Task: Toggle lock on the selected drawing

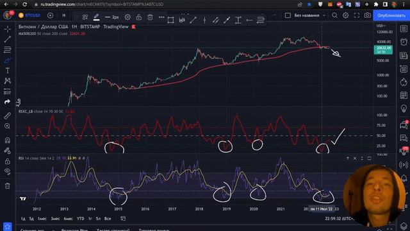Action: pyautogui.click(x=139, y=17)
